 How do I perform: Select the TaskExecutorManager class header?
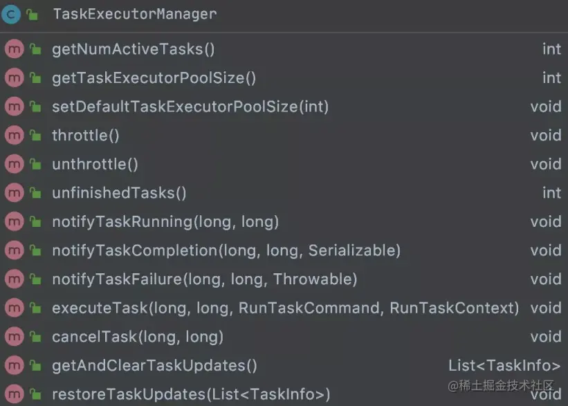click(135, 14)
